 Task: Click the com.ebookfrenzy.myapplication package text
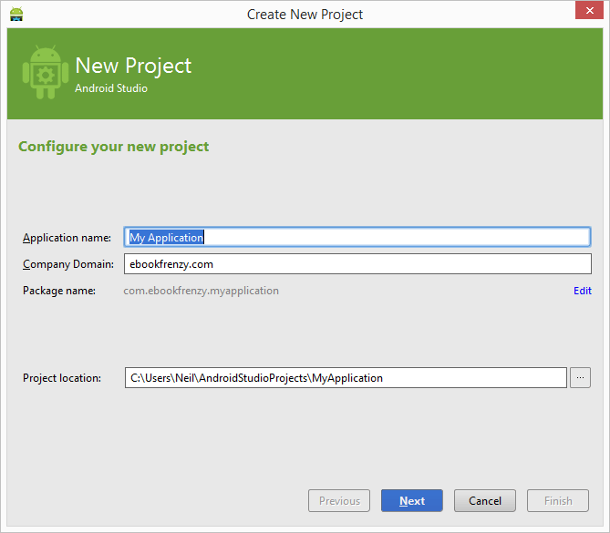[x=202, y=291]
